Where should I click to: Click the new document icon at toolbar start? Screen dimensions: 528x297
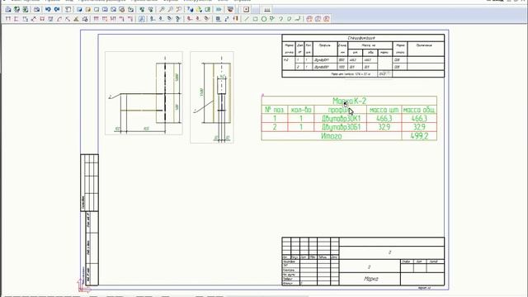[x=8, y=9]
